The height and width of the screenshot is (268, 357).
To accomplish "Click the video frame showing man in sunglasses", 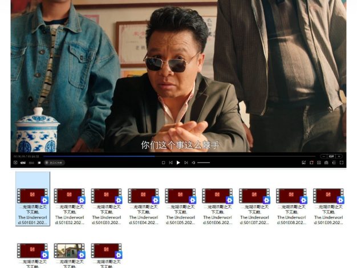I will [x=178, y=76].
